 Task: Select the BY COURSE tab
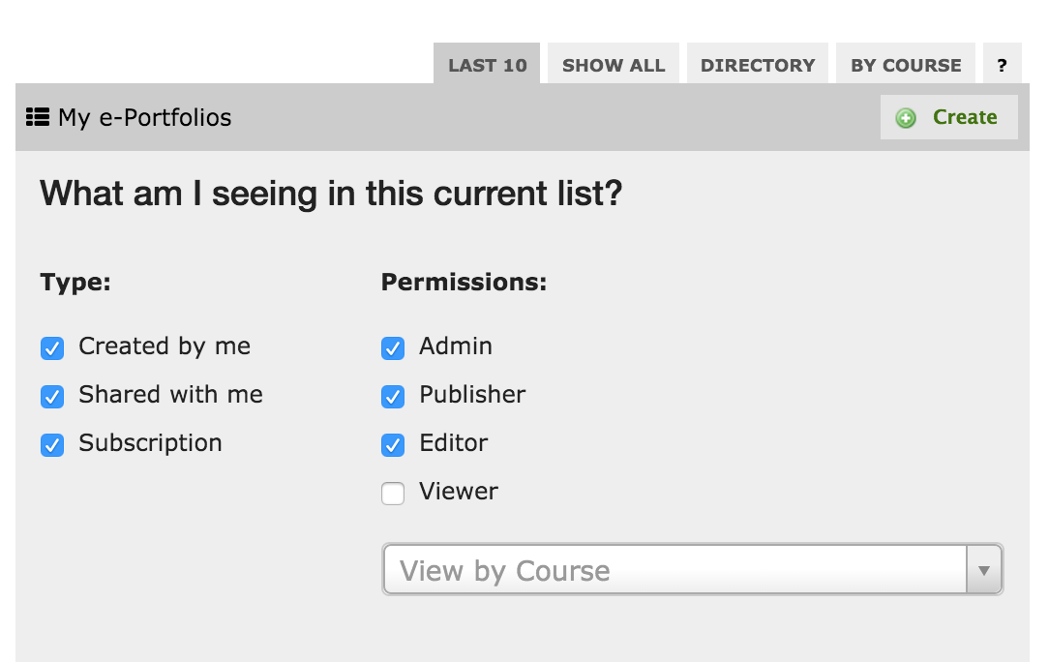[905, 64]
